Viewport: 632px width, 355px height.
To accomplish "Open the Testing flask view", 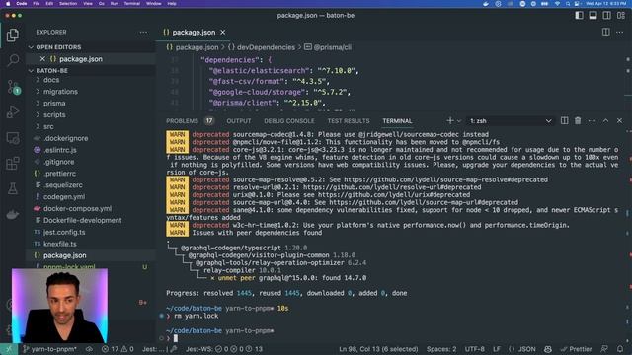I will coord(13,188).
